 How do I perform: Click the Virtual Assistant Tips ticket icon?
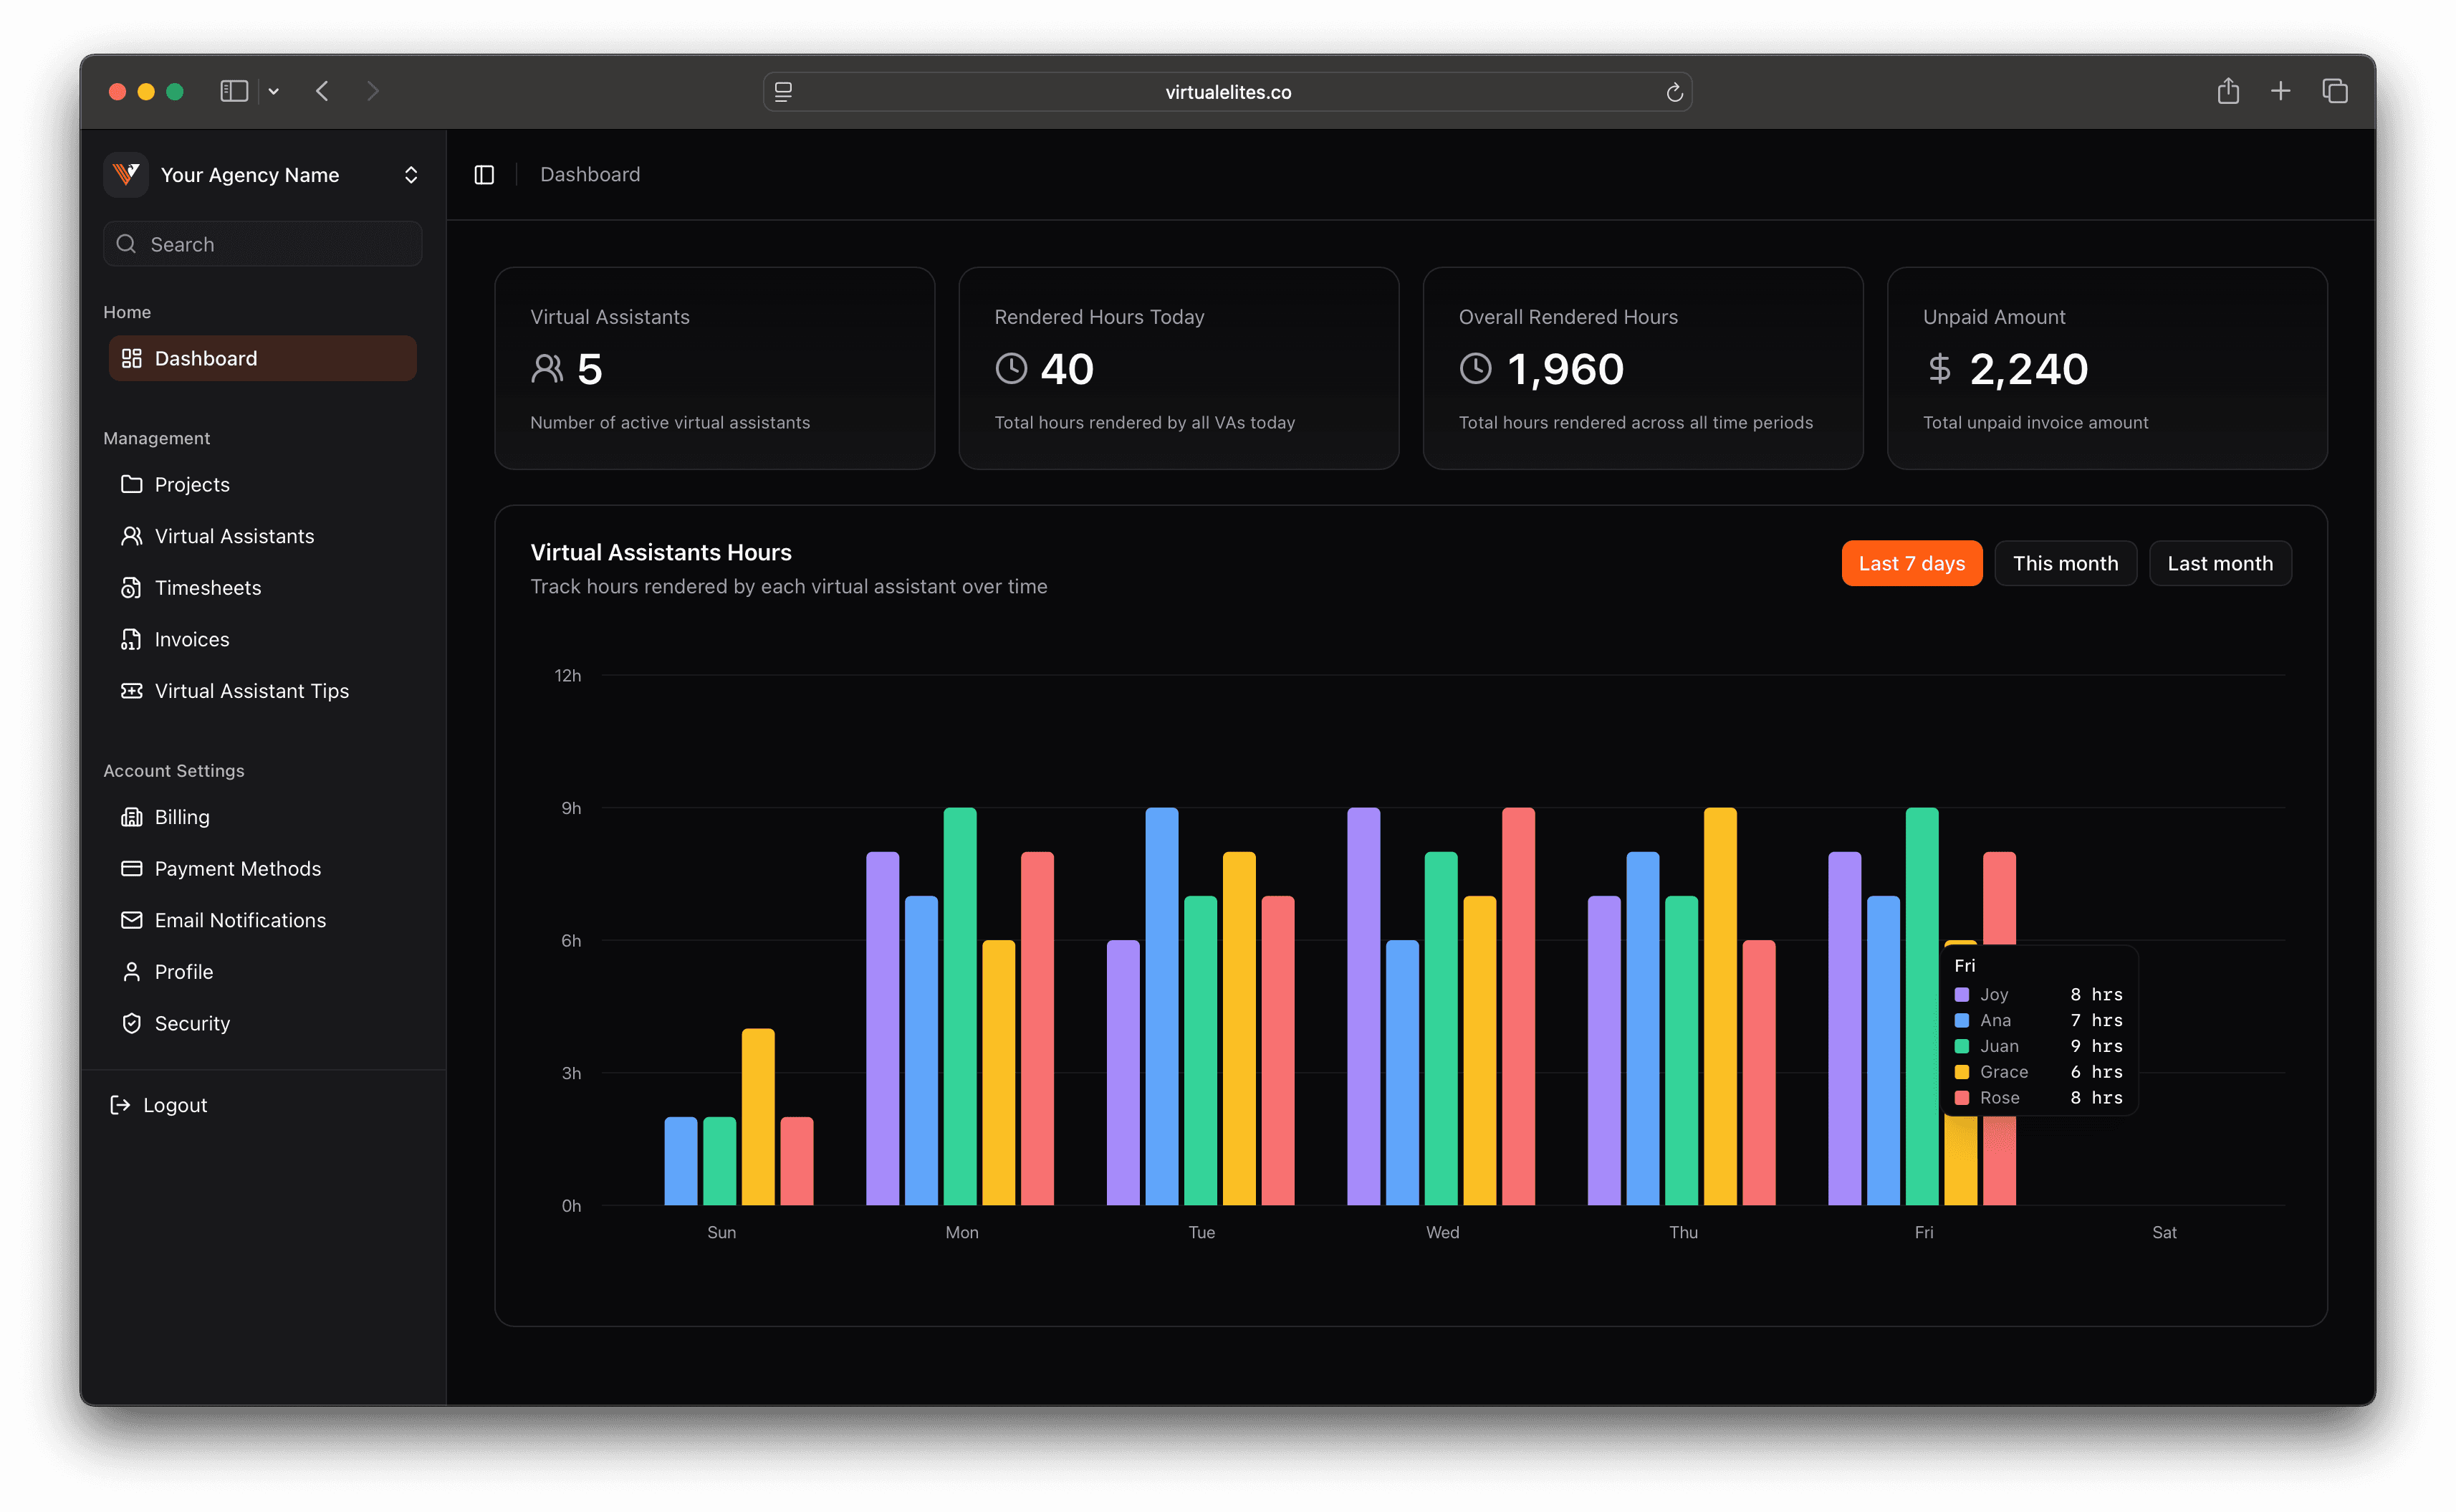tap(132, 691)
